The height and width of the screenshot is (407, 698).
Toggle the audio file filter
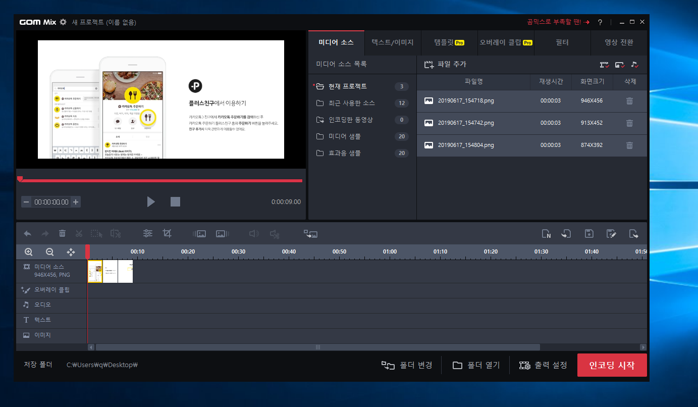pos(635,65)
